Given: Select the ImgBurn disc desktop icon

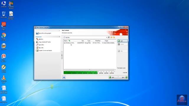Looking at the screenshot, I should pyautogui.click(x=4, y=47).
